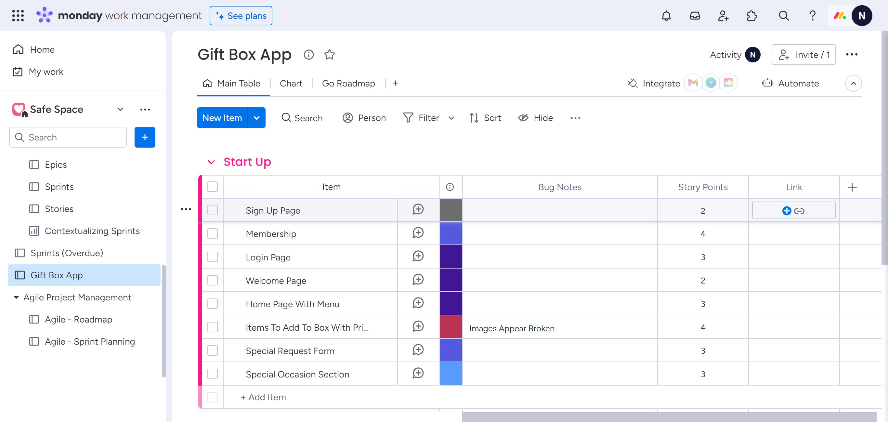
Task: Click red status cell for Items To Add
Action: [451, 327]
